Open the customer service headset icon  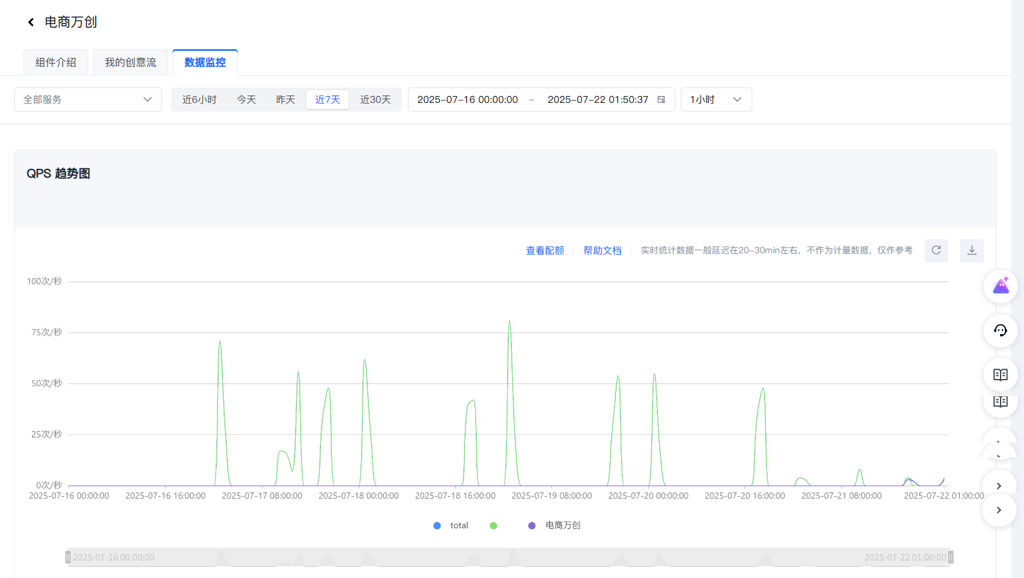[x=1000, y=330]
